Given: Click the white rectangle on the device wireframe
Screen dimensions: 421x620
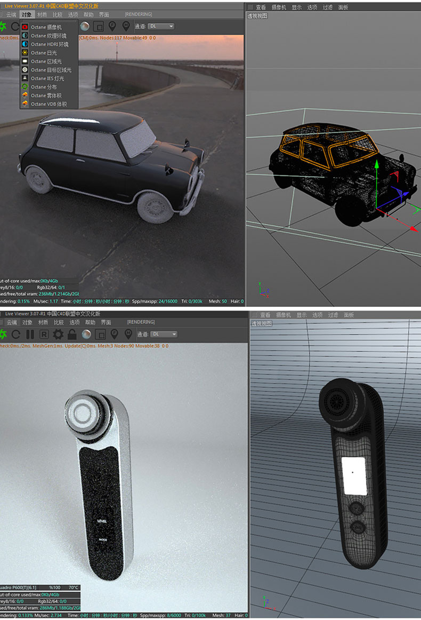Looking at the screenshot, I should 354,476.
